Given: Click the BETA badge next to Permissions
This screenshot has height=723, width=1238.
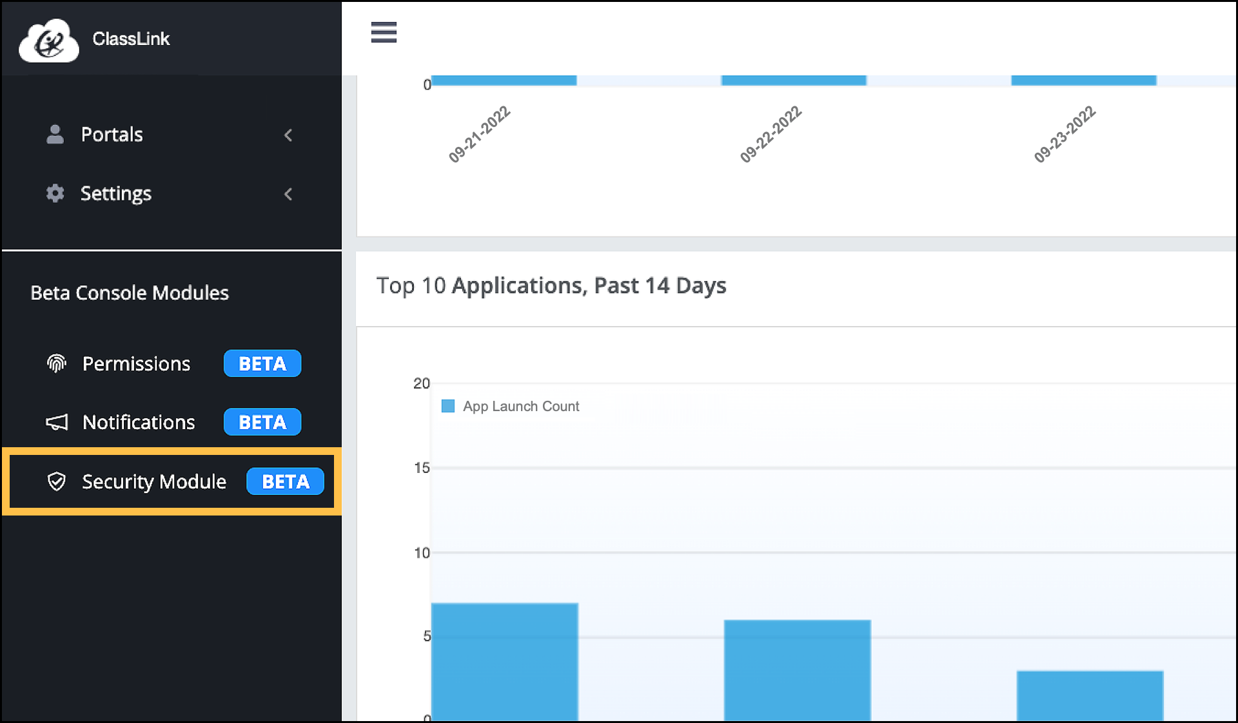Looking at the screenshot, I should point(262,363).
